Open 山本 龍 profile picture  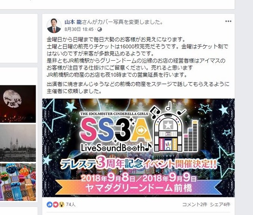coord(54,26)
